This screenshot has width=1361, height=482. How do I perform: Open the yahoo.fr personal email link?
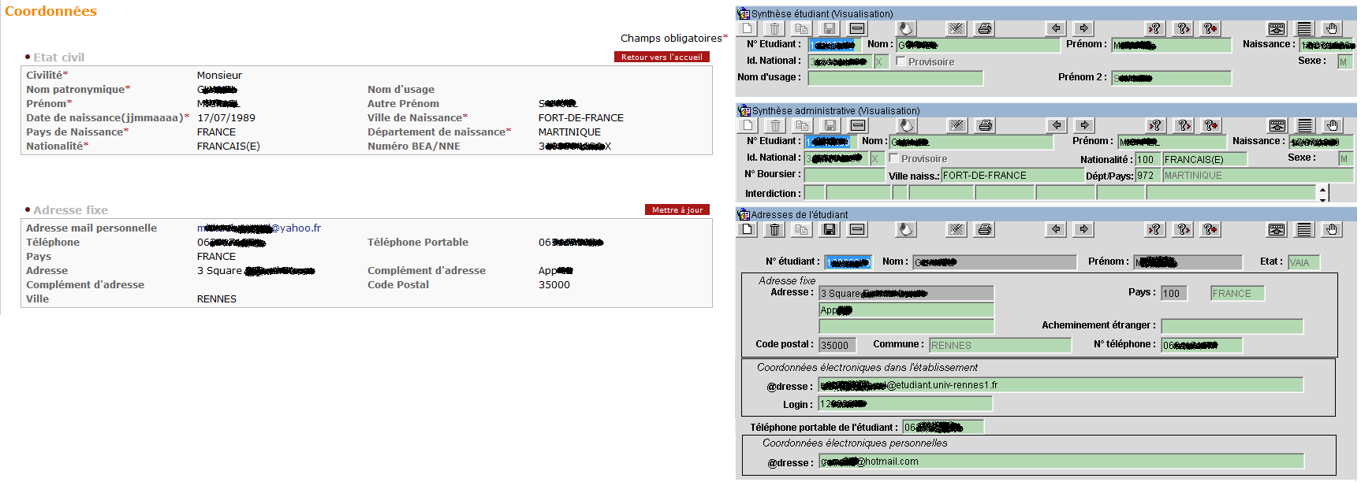pos(259,228)
